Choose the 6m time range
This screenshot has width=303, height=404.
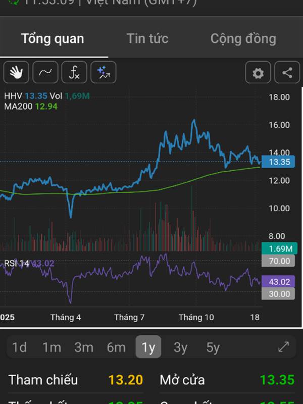[x=116, y=347]
